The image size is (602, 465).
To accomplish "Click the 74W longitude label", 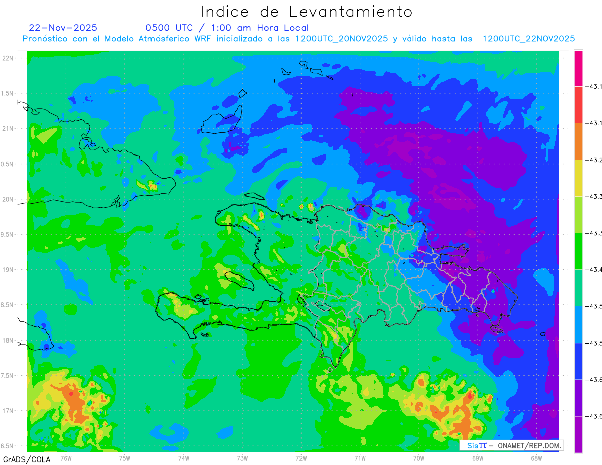I will click(184, 458).
